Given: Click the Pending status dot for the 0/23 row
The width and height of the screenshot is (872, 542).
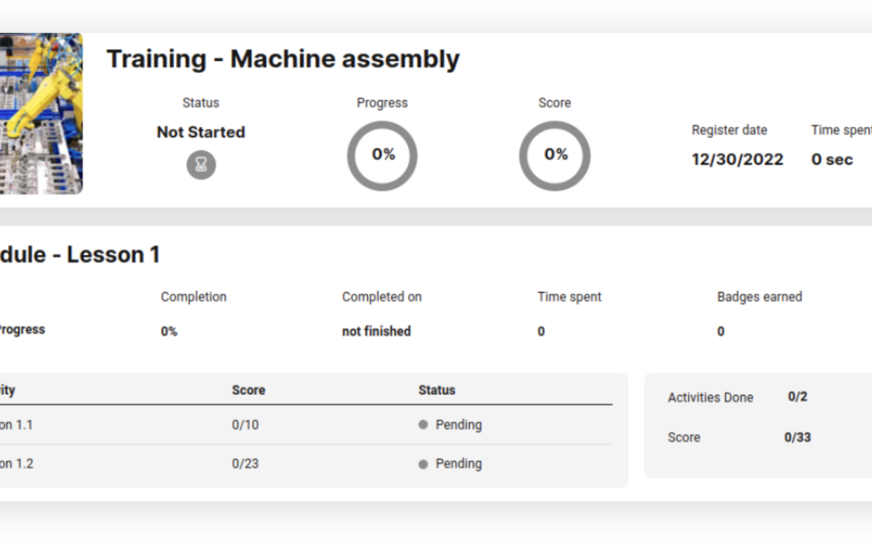Looking at the screenshot, I should 424,464.
